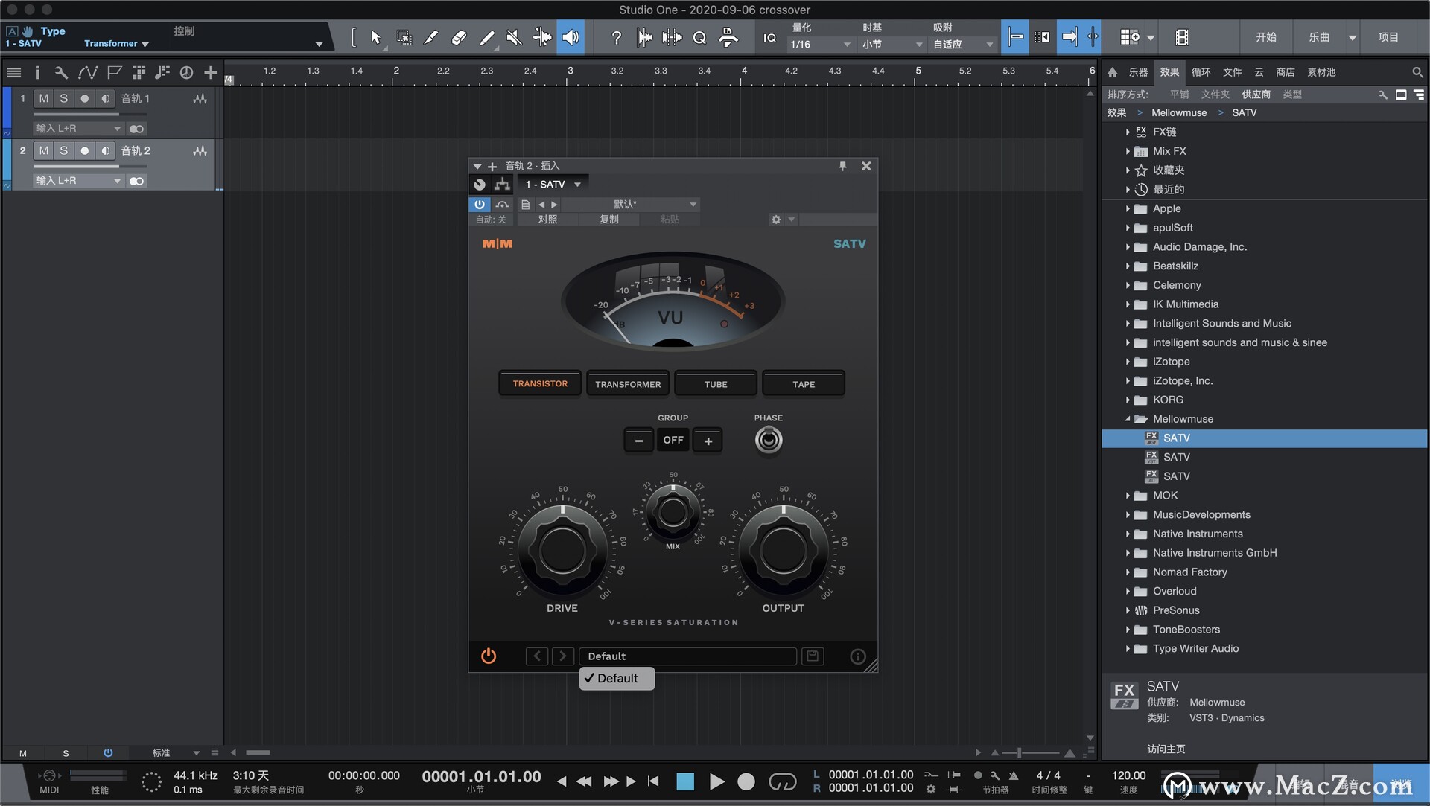
Task: Click the IQ input quantize button
Action: pyautogui.click(x=769, y=37)
